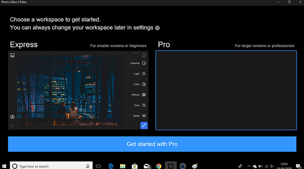Select the Pro workspace panel

coord(226,90)
